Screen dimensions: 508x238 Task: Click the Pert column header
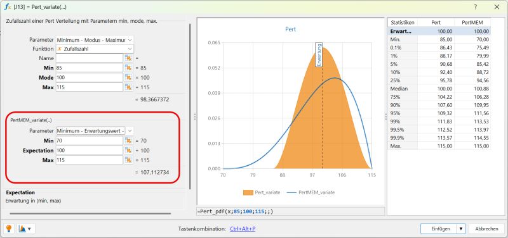coord(436,23)
